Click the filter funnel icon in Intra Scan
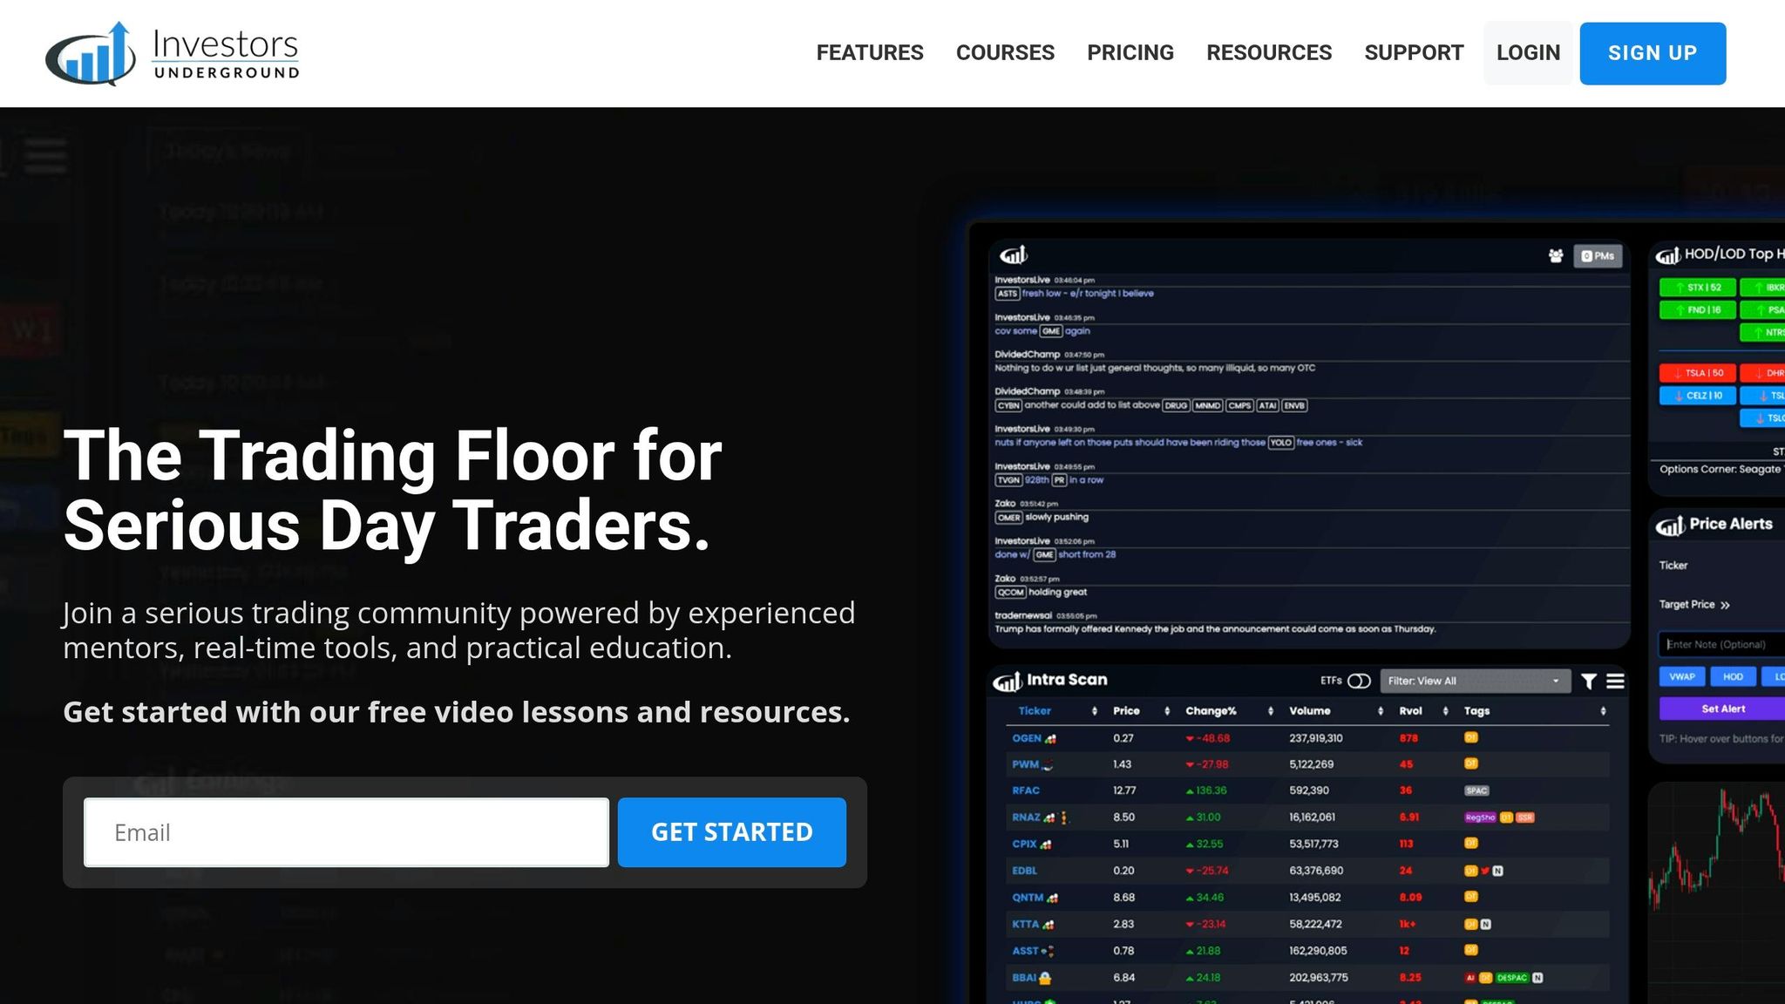The image size is (1785, 1004). (1589, 682)
